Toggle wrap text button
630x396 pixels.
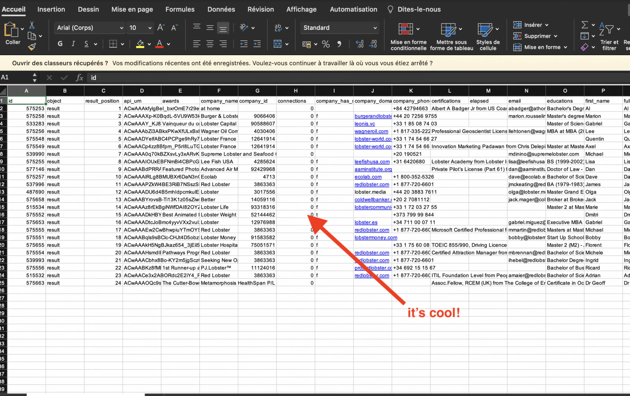point(278,28)
